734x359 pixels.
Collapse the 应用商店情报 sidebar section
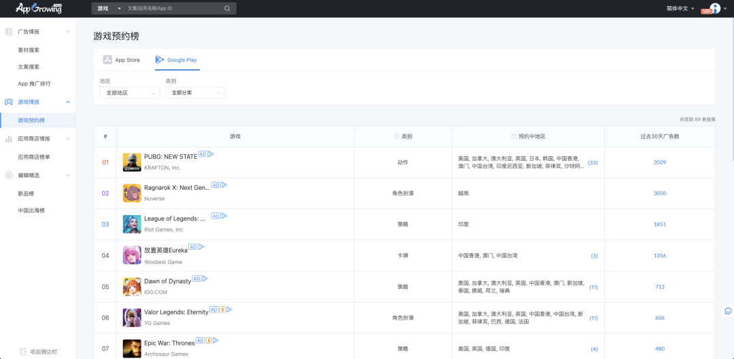click(x=68, y=139)
